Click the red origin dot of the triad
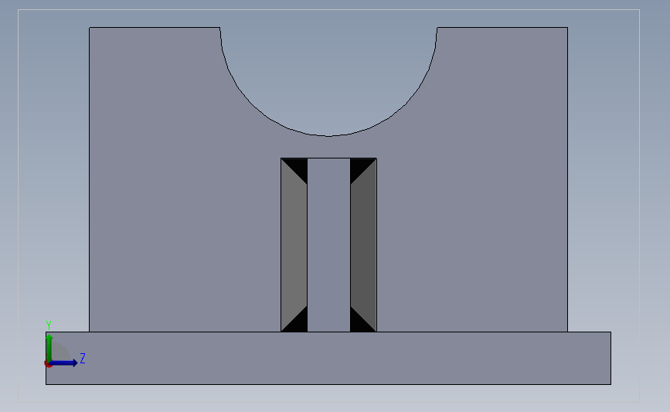Viewport: 670px width, 412px height. (x=48, y=364)
